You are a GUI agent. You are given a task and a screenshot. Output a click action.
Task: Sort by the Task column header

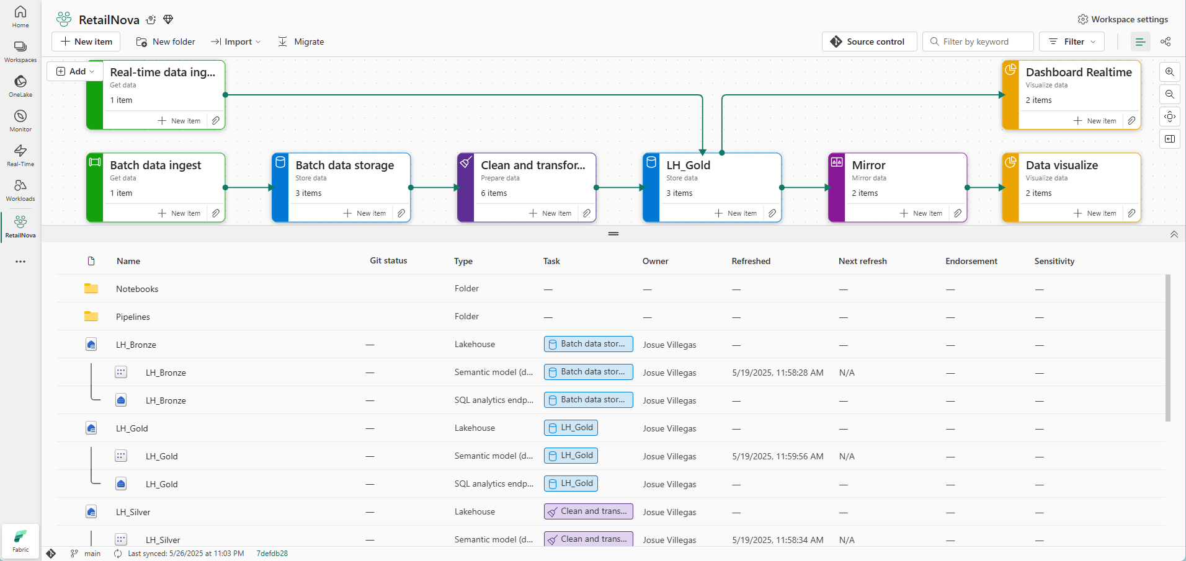click(551, 261)
